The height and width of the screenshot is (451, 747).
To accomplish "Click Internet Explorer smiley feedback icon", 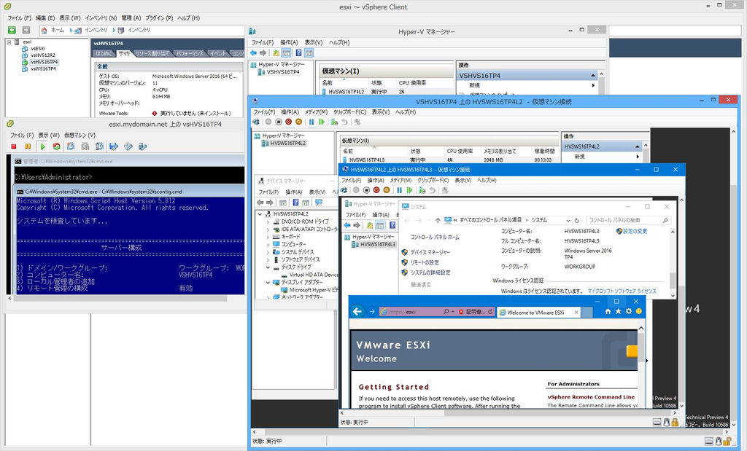I will tap(639, 312).
